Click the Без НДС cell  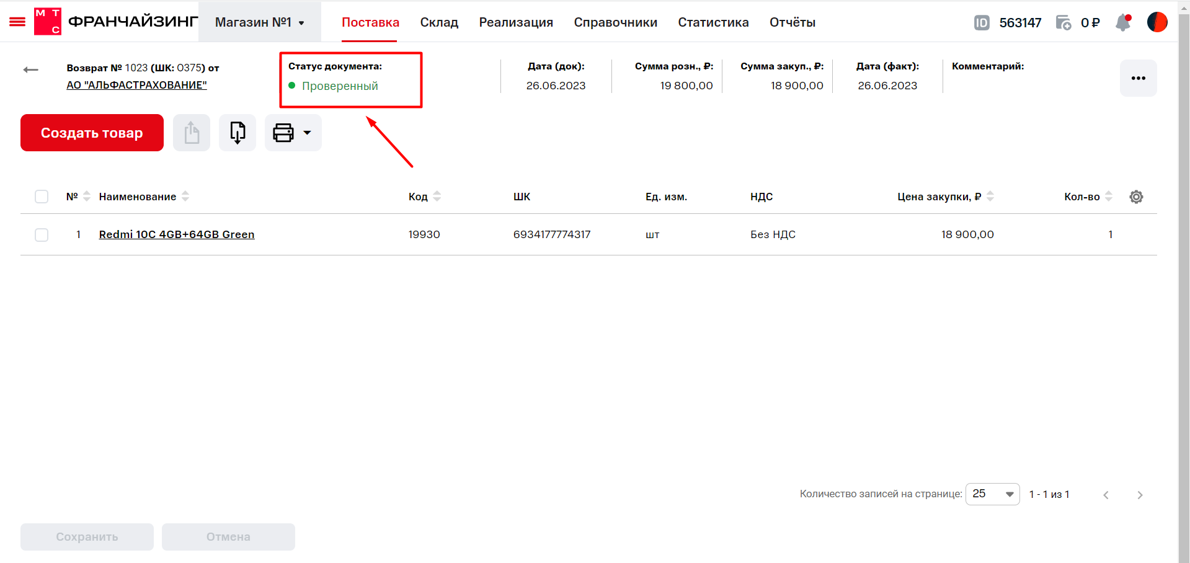(773, 234)
